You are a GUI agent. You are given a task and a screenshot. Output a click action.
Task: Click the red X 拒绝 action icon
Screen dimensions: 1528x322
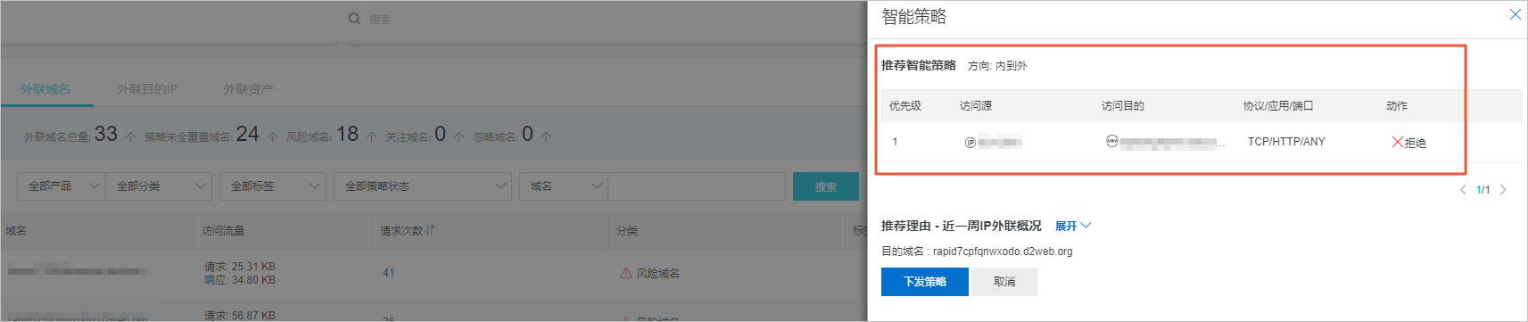click(1397, 142)
